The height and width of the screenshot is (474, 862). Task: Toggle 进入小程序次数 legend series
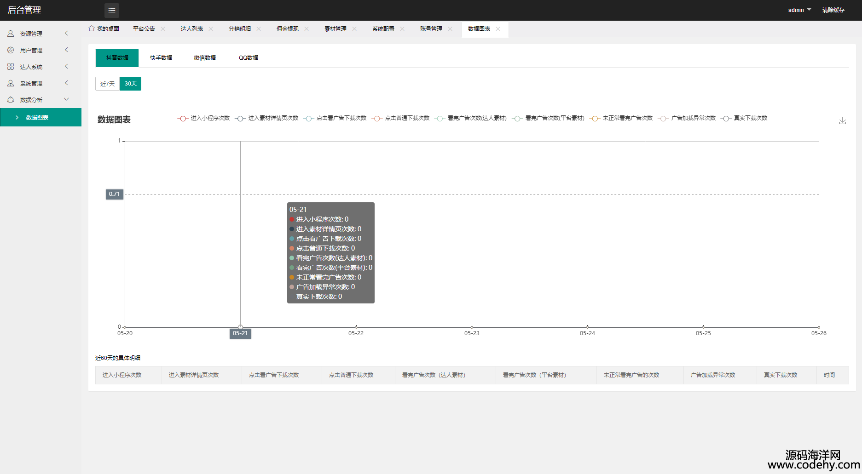click(x=203, y=118)
